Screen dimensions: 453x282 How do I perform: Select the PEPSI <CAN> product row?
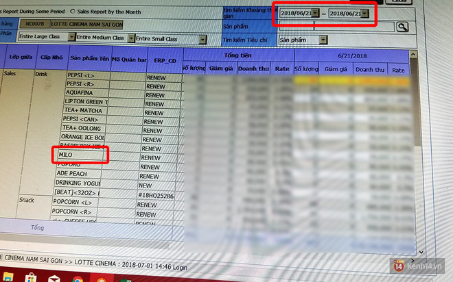84,119
